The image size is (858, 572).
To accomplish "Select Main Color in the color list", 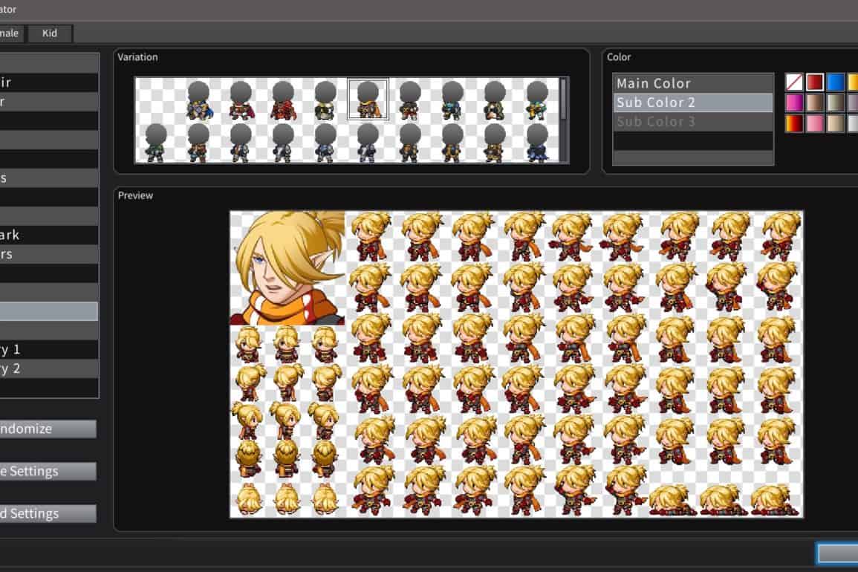I will tap(692, 83).
